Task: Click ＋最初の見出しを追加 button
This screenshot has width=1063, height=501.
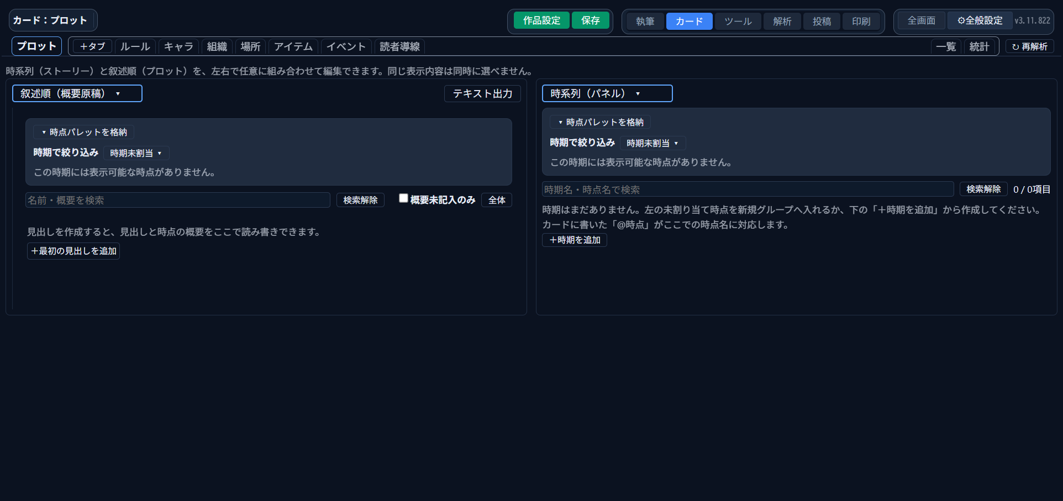Action: (x=73, y=251)
